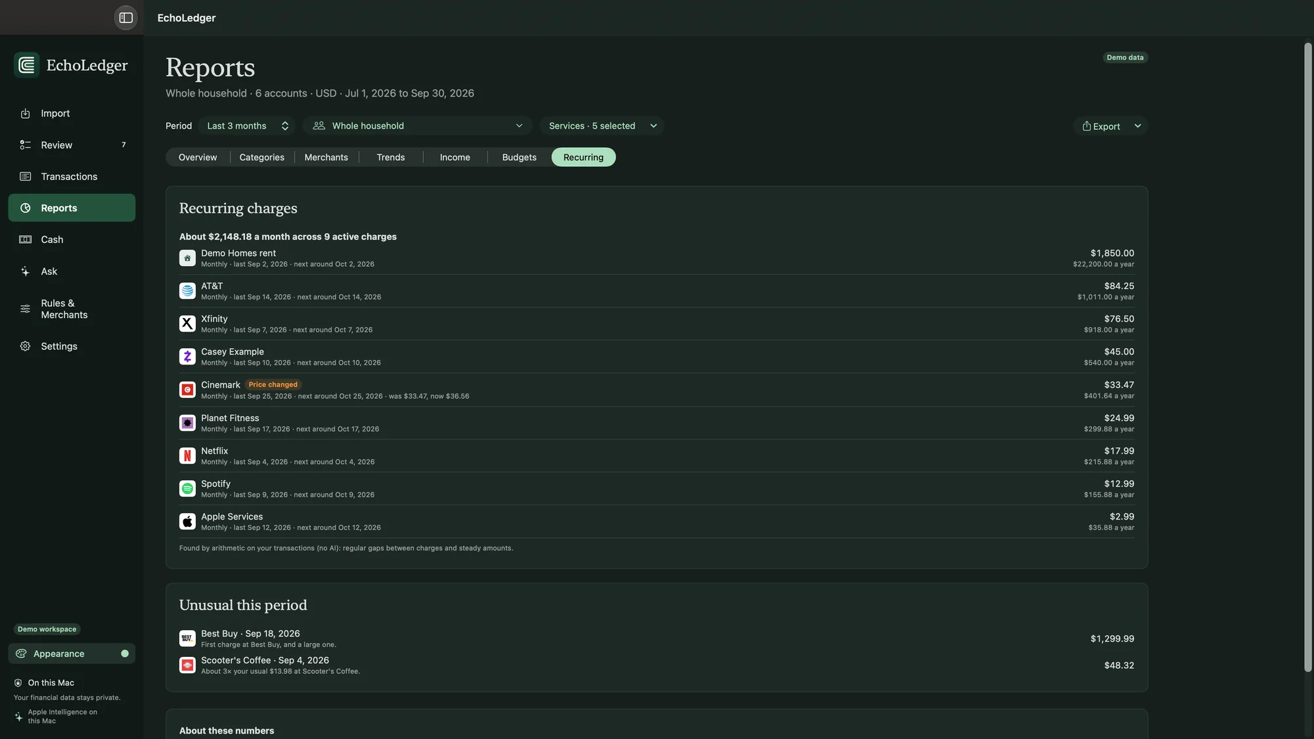Image resolution: width=1314 pixels, height=739 pixels.
Task: Switch to the Merchants tab
Action: (x=327, y=157)
